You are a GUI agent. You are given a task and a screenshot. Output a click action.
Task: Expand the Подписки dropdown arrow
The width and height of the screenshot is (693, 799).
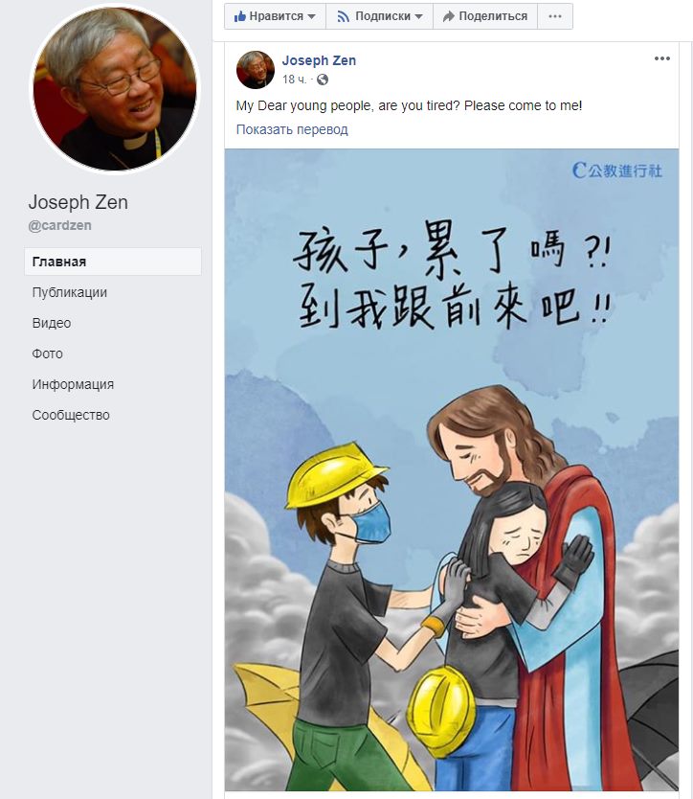tap(418, 17)
